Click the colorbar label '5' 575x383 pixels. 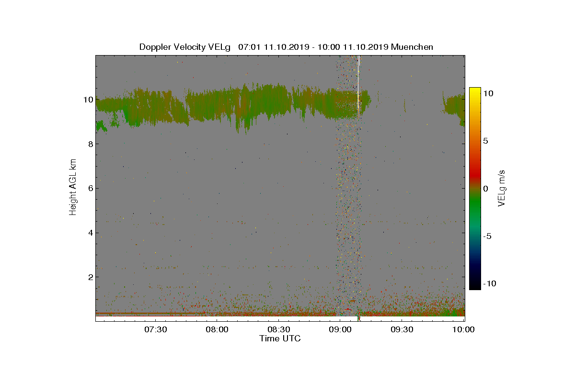[x=485, y=141]
